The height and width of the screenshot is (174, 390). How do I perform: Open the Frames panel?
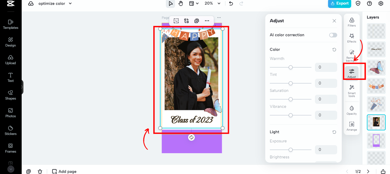pyautogui.click(x=11, y=148)
